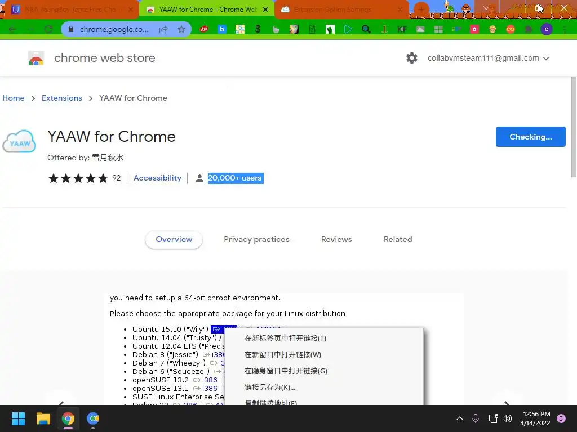The image size is (577, 432).
Task: Click the green play-triangle extension icon
Action: pyautogui.click(x=348, y=29)
